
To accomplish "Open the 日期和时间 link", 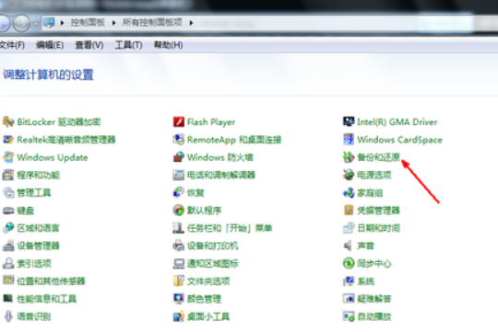I will (379, 228).
